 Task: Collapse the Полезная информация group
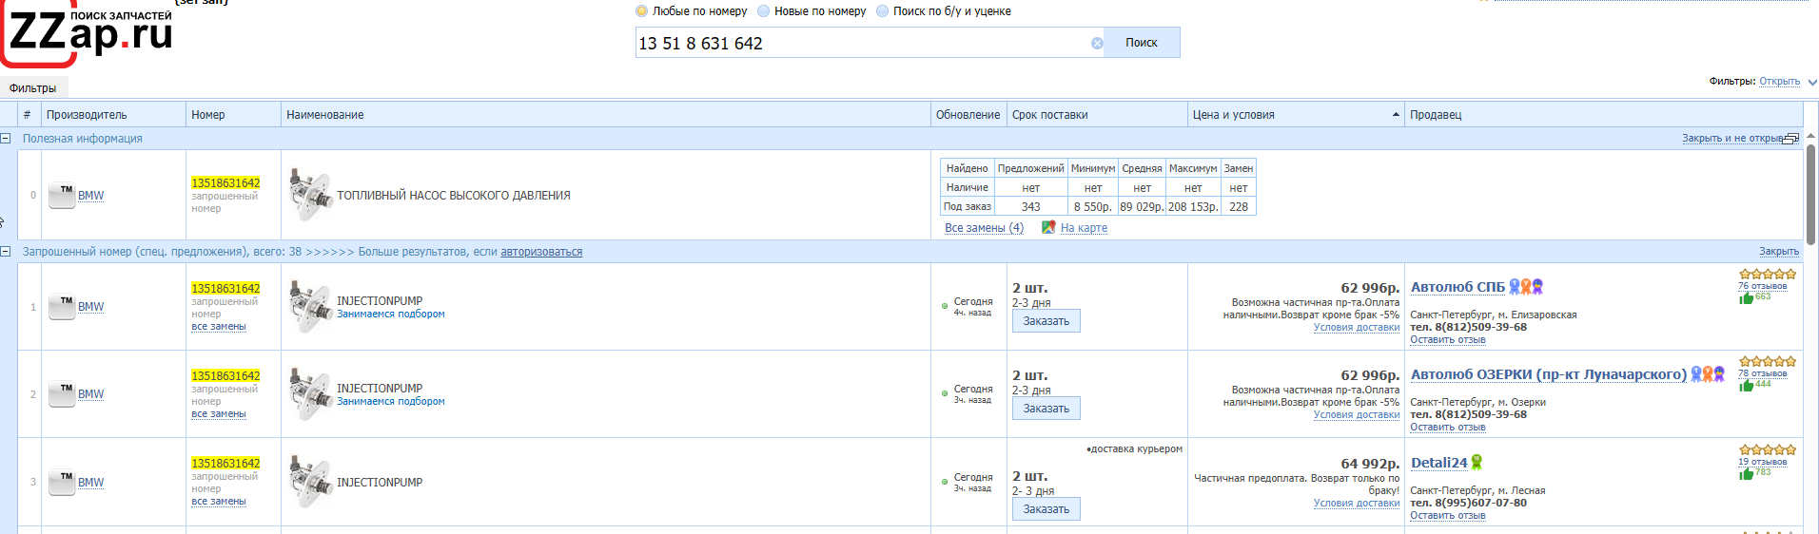(x=6, y=139)
